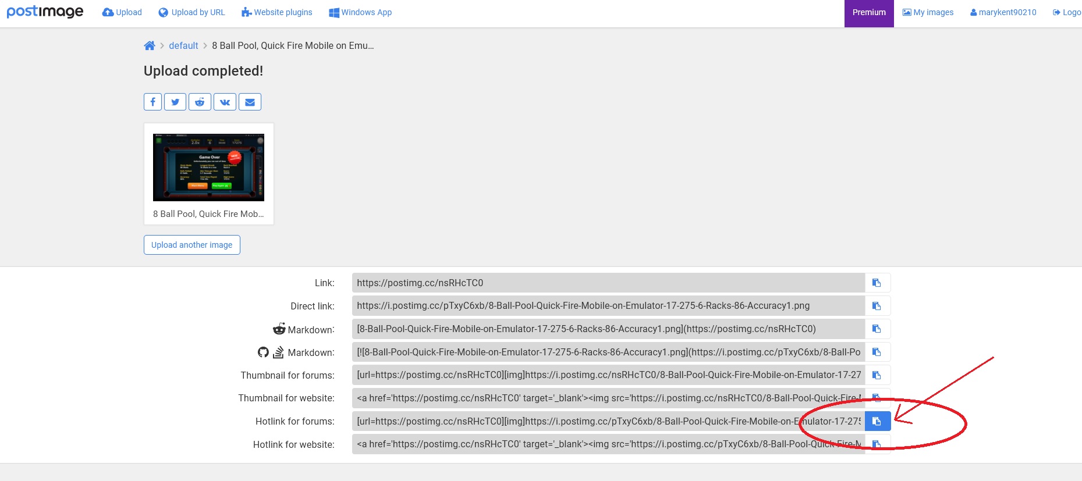Viewport: 1082px width, 481px height.
Task: Share on Twitter
Action: [175, 102]
